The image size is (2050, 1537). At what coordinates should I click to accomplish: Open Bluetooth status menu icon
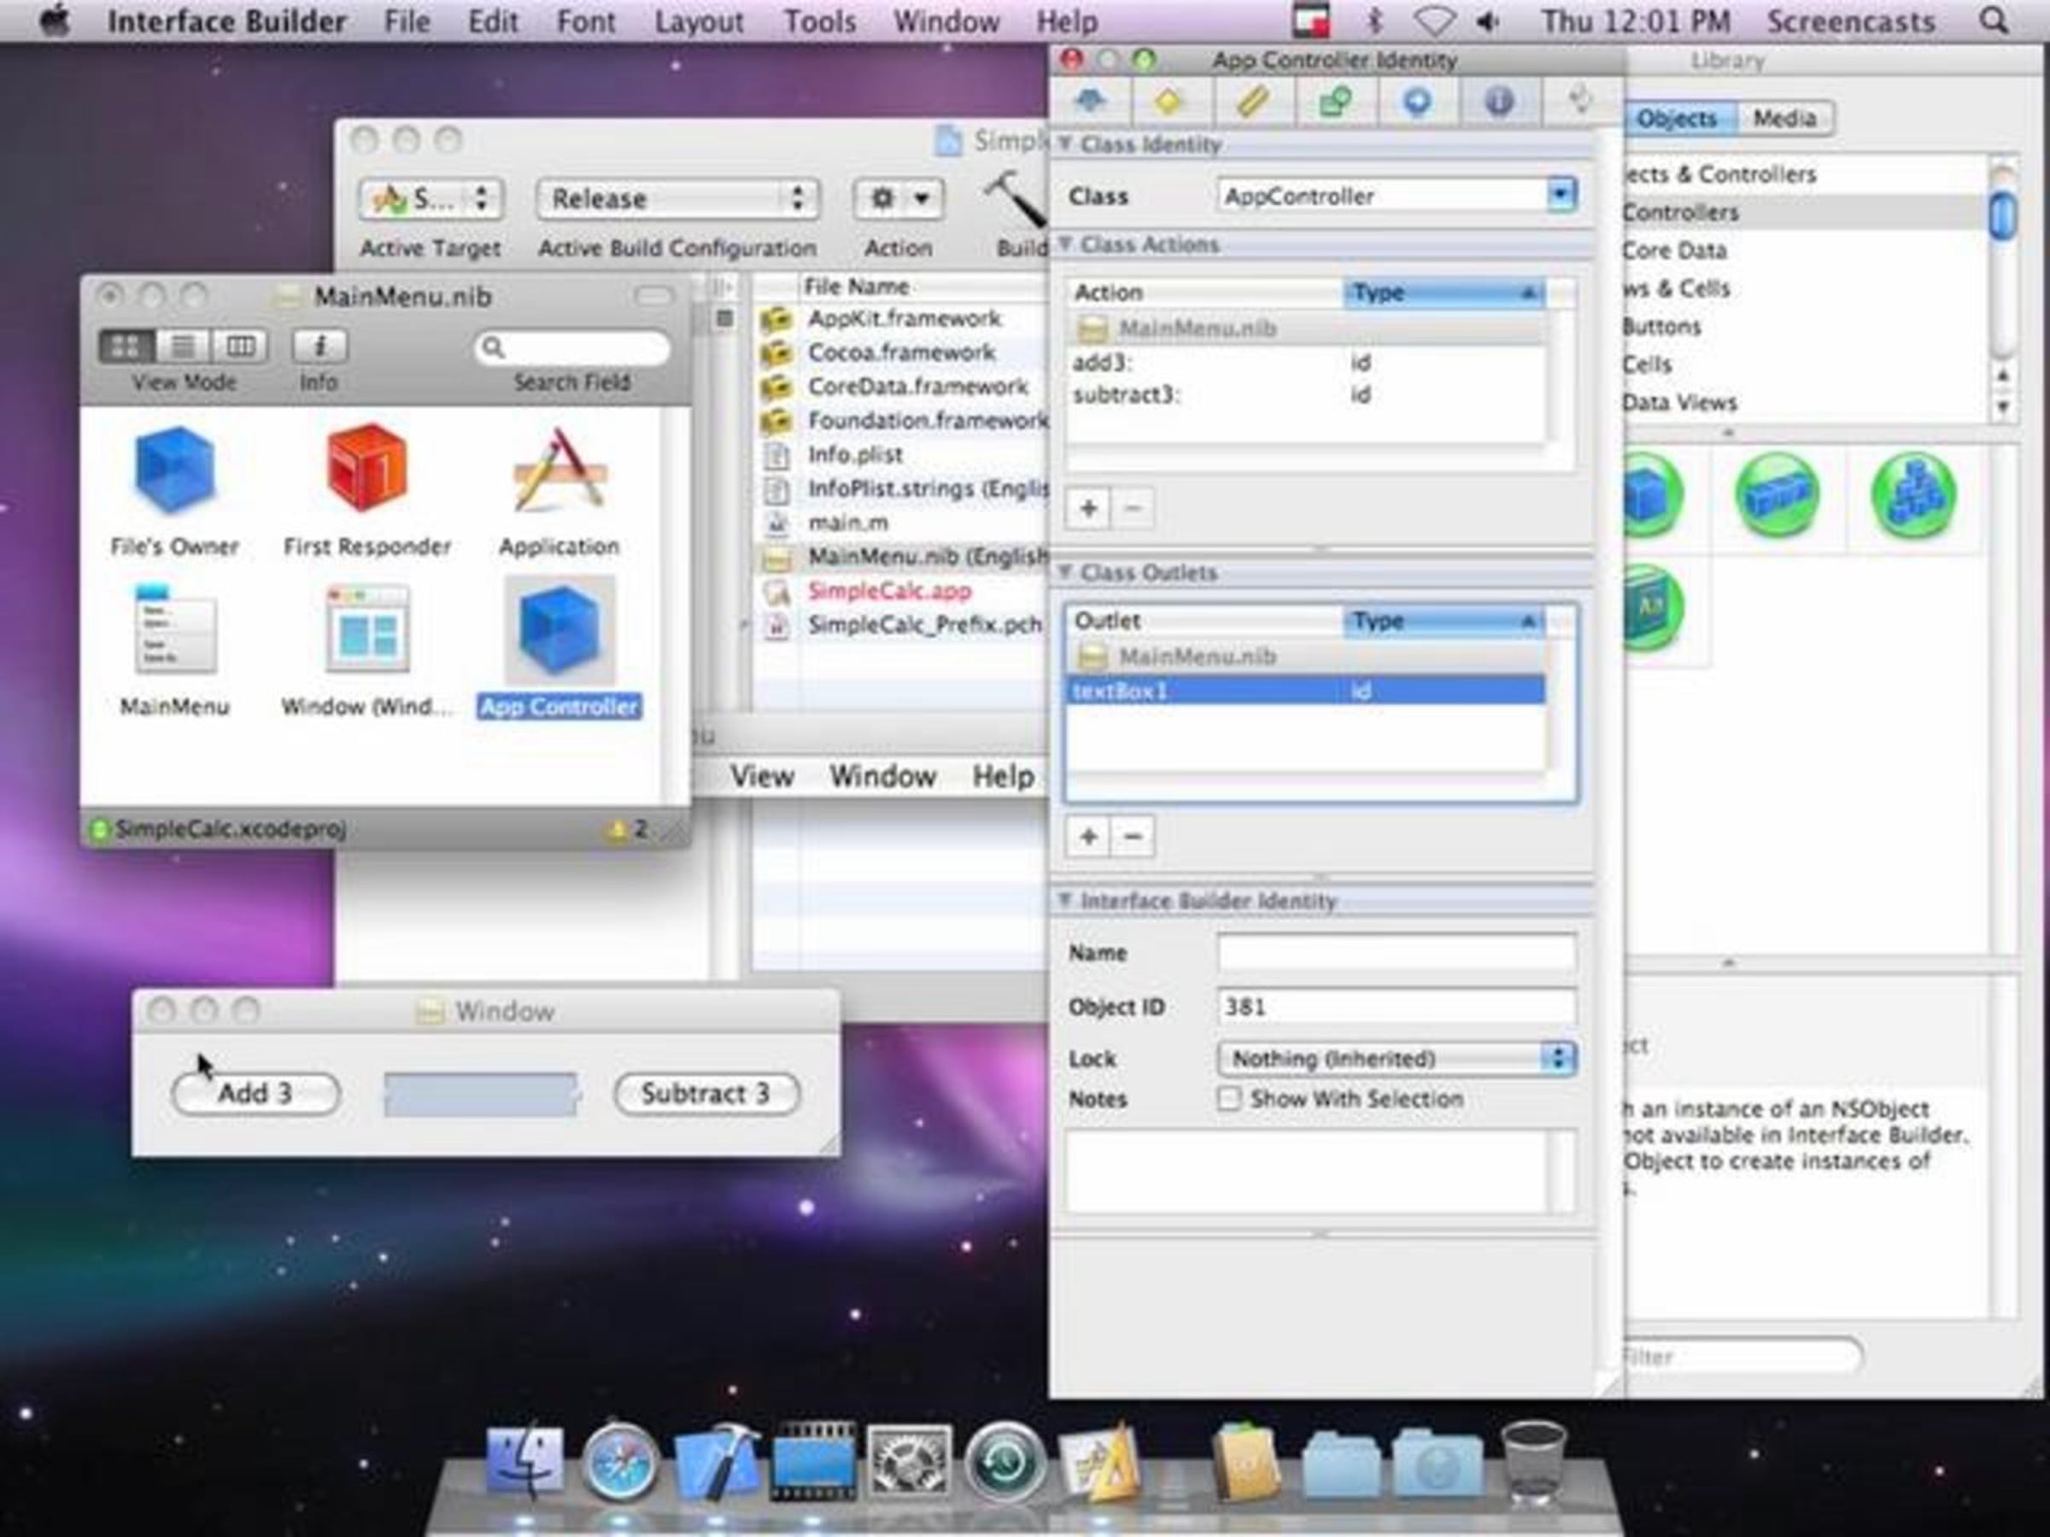(x=1376, y=20)
